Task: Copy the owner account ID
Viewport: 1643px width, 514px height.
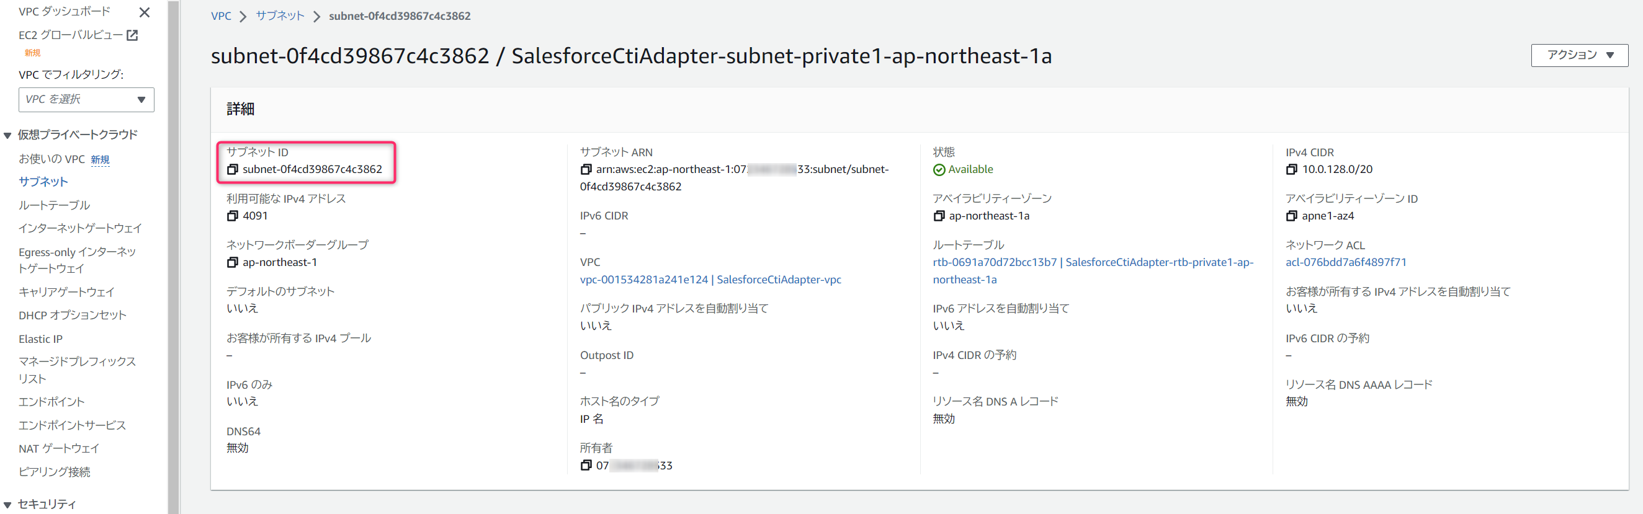Action: 586,466
